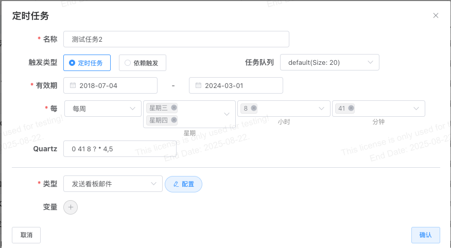Select the 依赖触发 radio option
Viewport: 451px width, 248px height.
click(143, 63)
